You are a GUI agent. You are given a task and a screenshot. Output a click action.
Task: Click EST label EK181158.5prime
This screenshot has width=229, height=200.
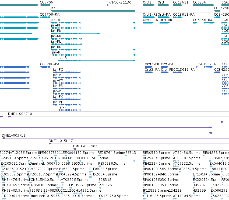click(94, 158)
